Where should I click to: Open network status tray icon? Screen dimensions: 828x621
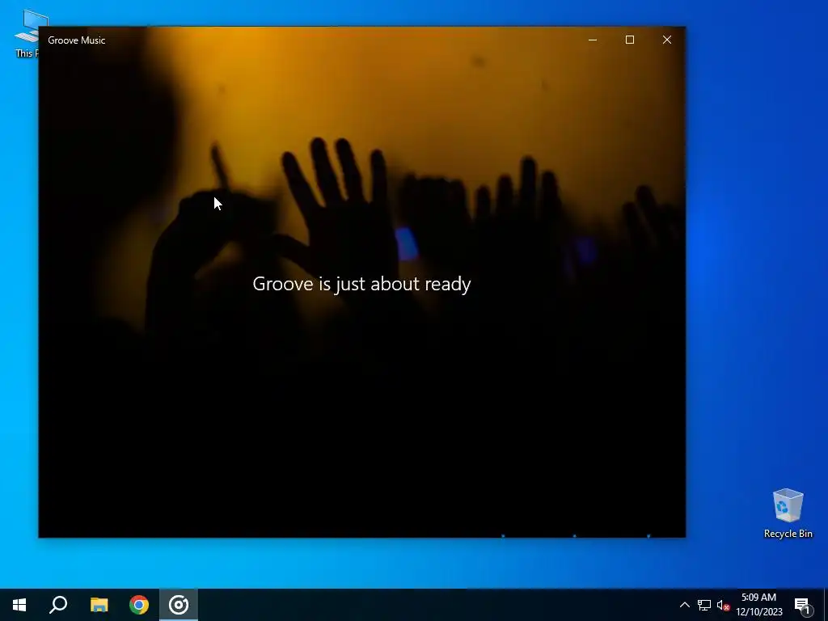point(704,605)
